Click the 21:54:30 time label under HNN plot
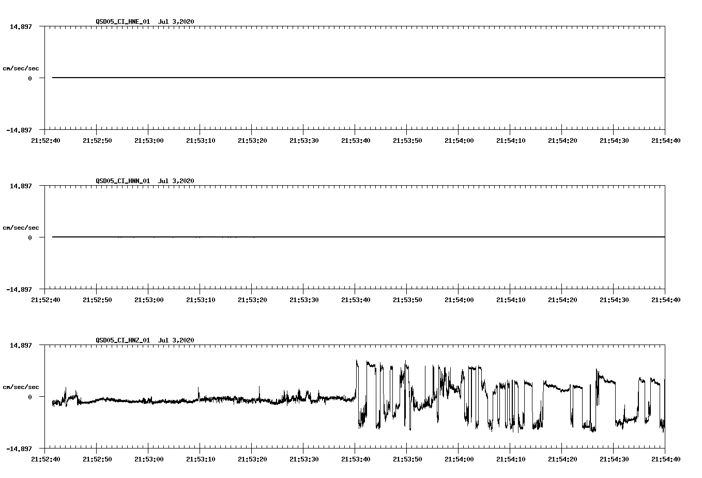The image size is (702, 478). coord(614,300)
